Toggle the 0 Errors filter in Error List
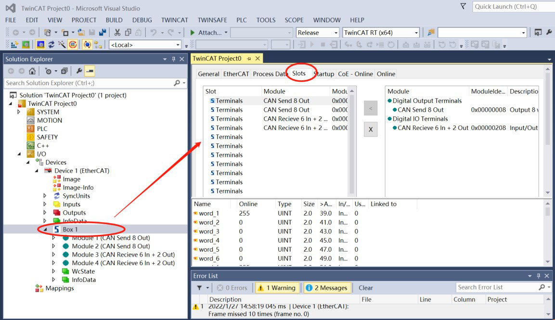555x320 pixels. click(232, 288)
